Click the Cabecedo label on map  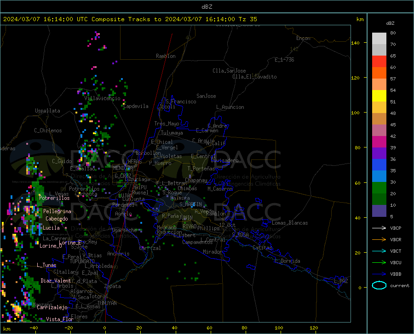pyautogui.click(x=57, y=219)
